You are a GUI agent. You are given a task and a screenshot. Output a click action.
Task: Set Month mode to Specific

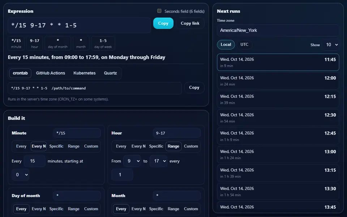[x=156, y=209]
